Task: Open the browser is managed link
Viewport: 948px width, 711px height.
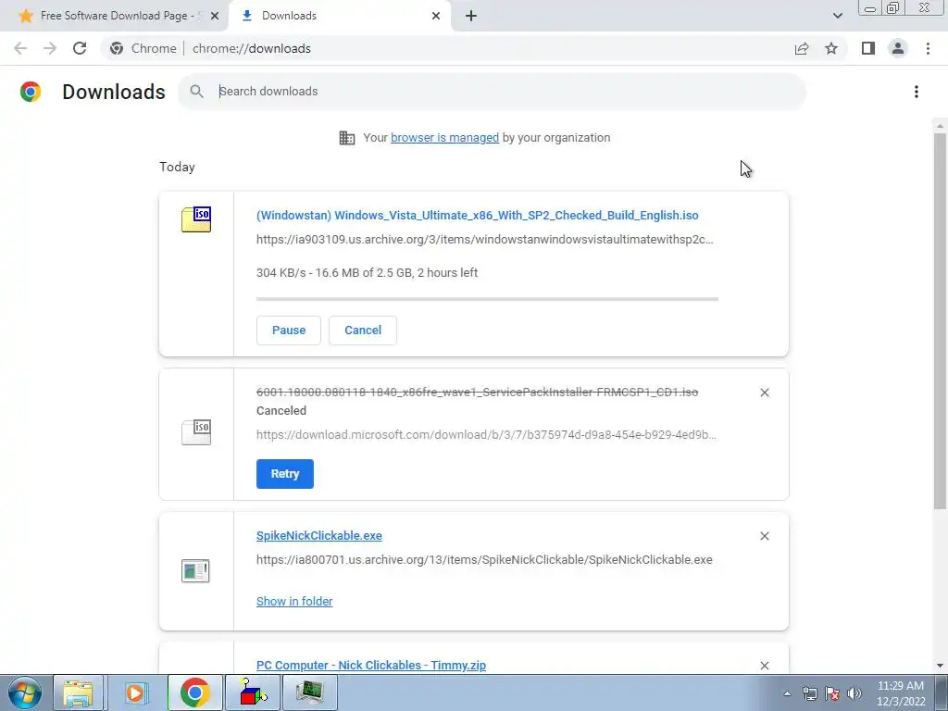Action: click(x=444, y=138)
